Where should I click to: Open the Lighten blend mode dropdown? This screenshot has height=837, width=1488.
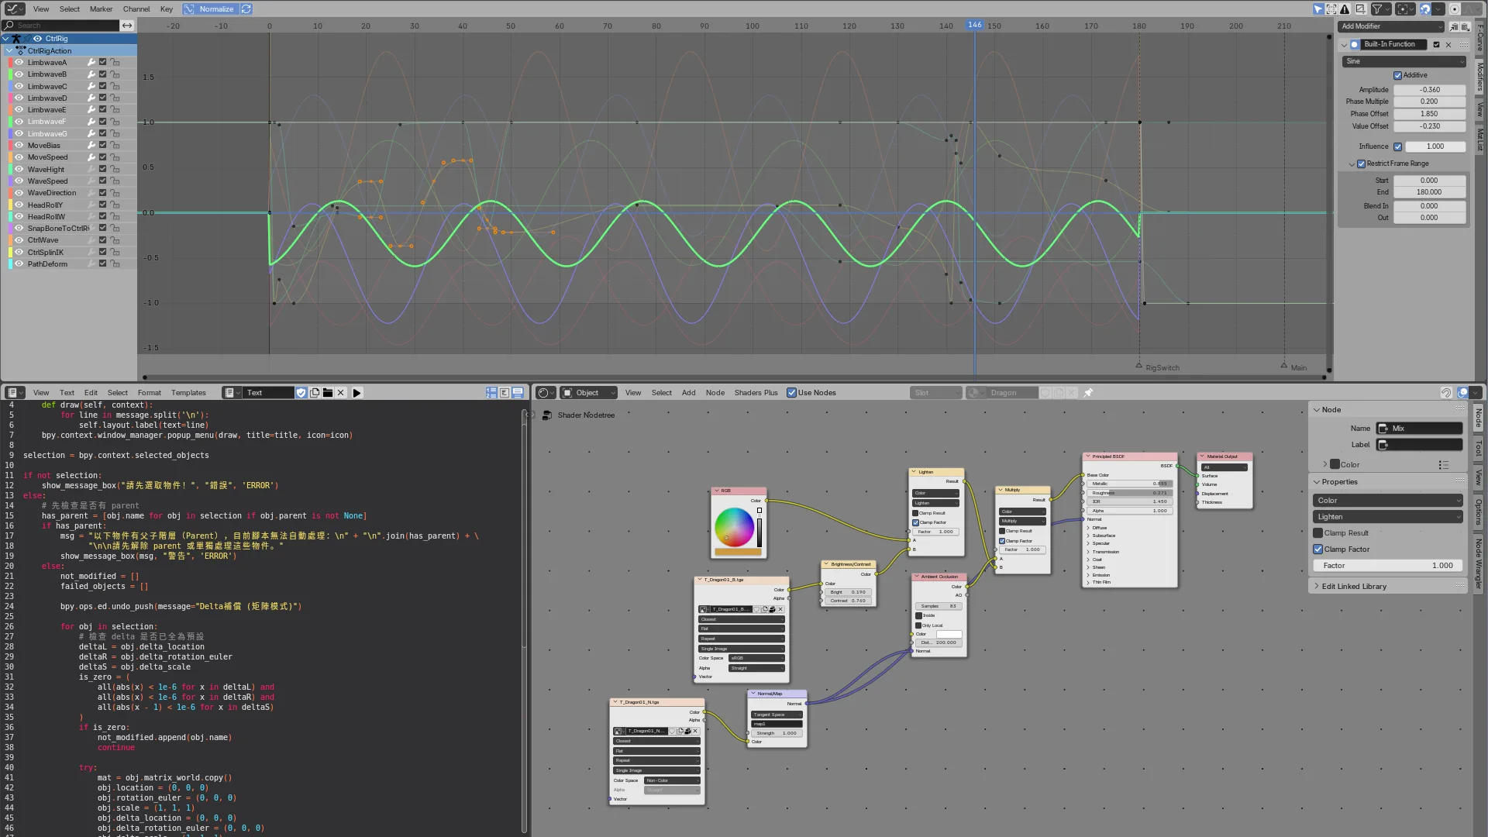(x=1387, y=517)
